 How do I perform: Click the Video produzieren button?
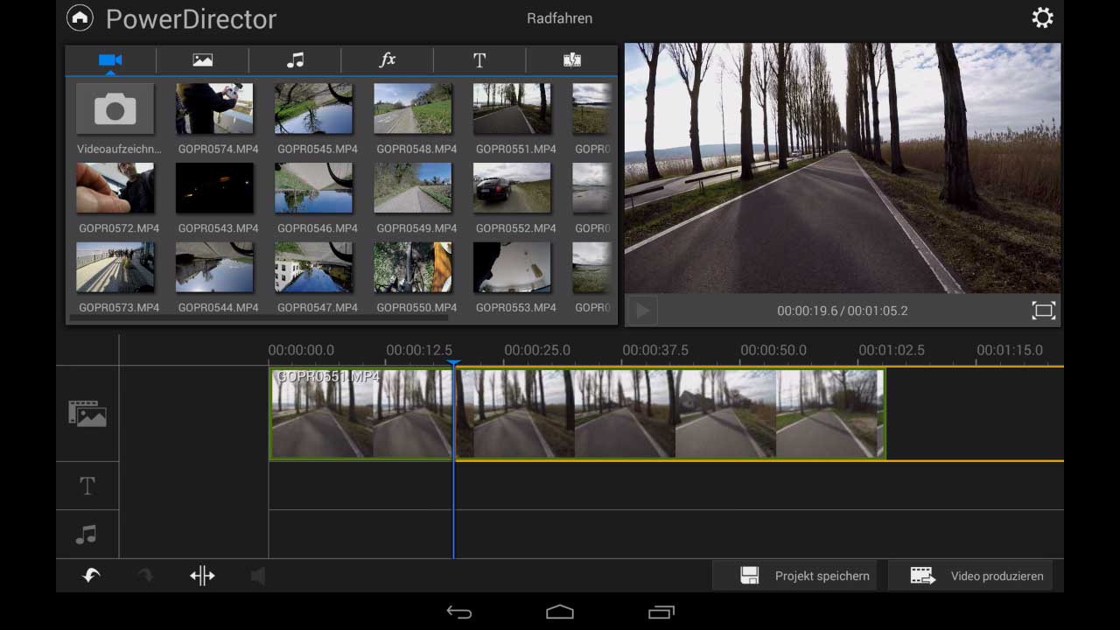click(971, 576)
